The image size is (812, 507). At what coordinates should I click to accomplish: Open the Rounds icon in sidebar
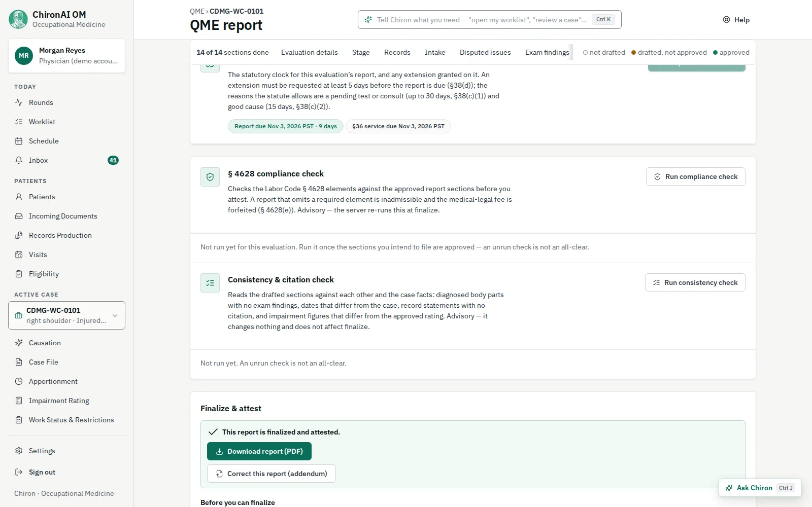(19, 102)
